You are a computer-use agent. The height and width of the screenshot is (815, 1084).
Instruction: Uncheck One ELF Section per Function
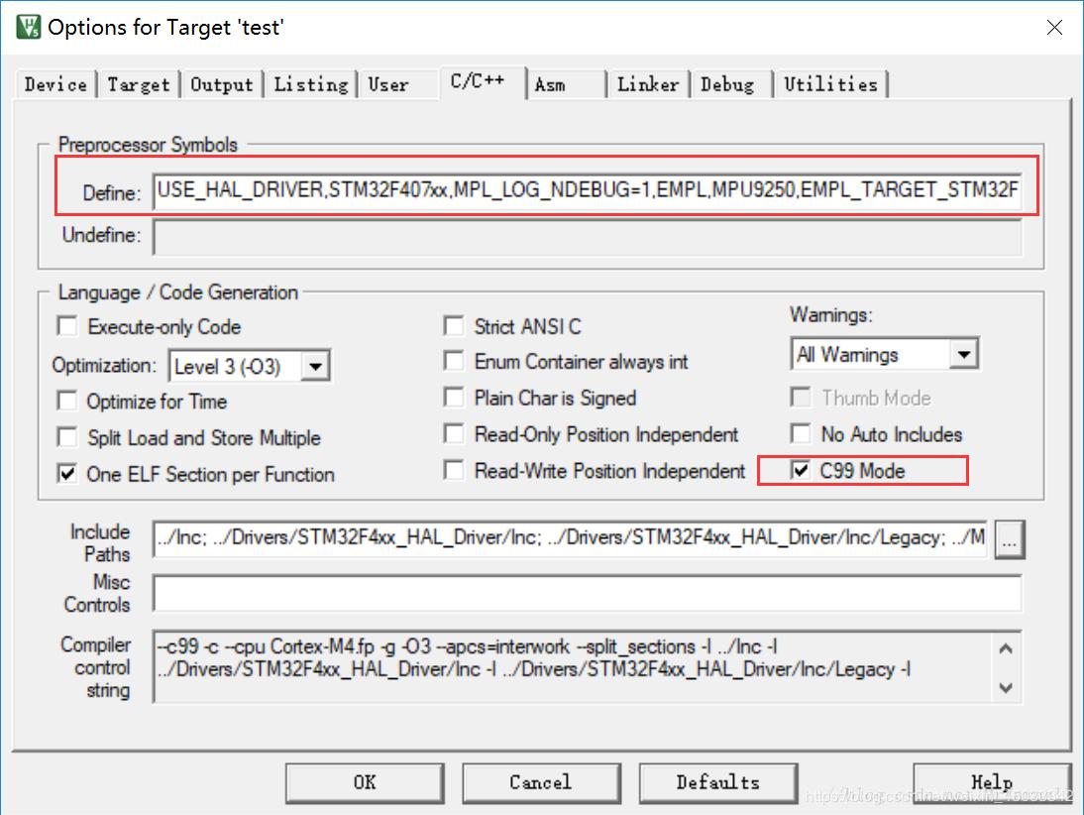click(x=67, y=474)
